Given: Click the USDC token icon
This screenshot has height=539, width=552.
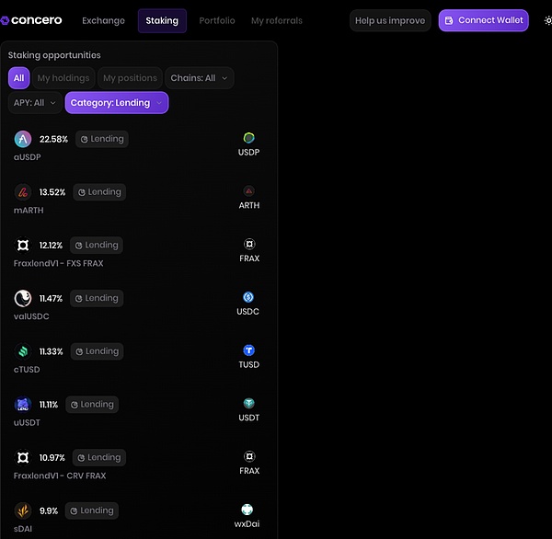Looking at the screenshot, I should (x=248, y=297).
